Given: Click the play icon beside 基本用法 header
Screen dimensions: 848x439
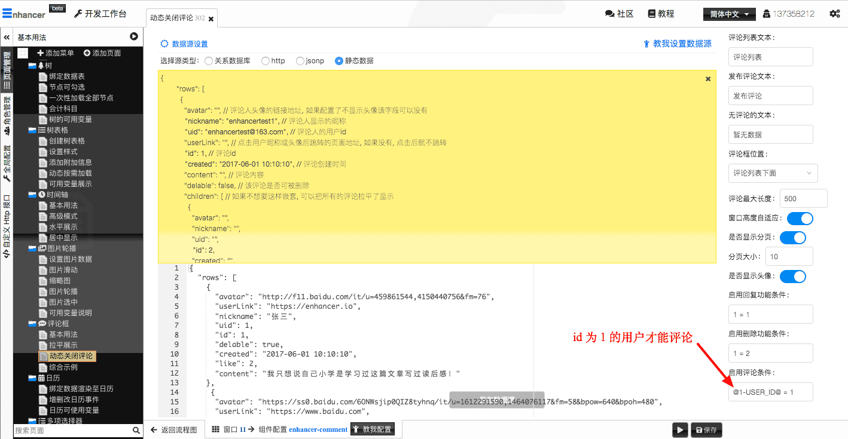Looking at the screenshot, I should coord(134,37).
